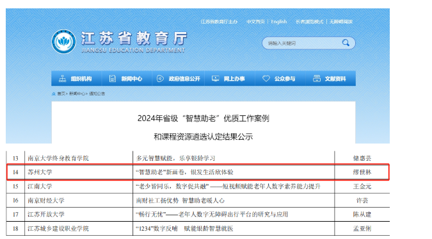The image size is (432, 239).
Task: Click 新闻中心 in the breadcrumb
Action: (x=77, y=94)
